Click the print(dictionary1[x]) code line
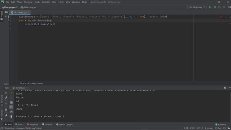 40,24
